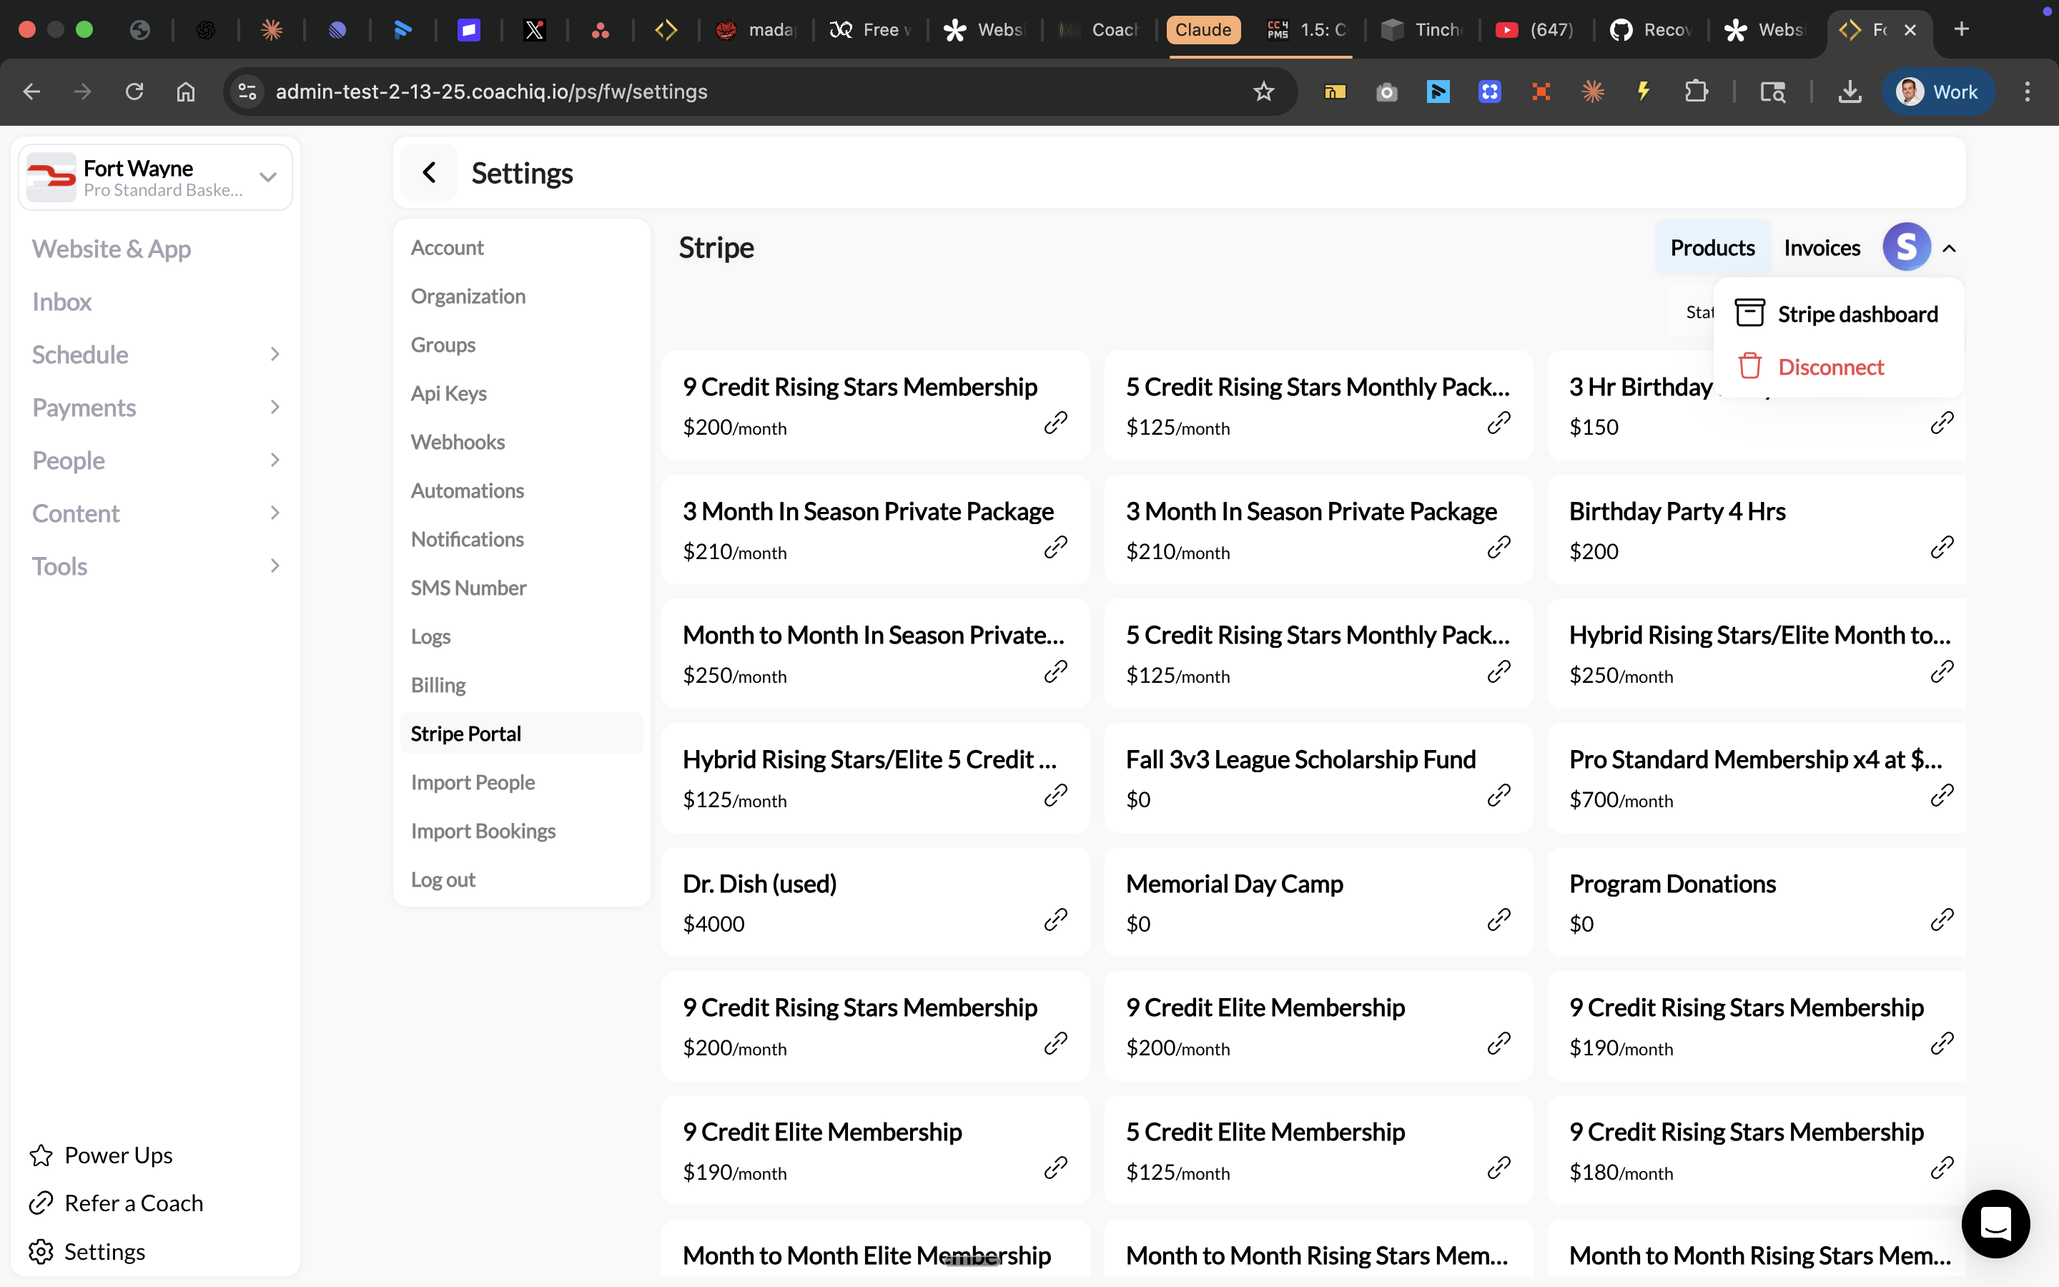Click the Settings gear icon in the sidebar
Screen dimensions: 2059x1287
41,1251
